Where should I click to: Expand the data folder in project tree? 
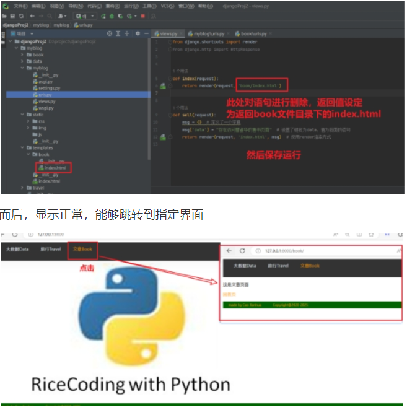pyautogui.click(x=22, y=61)
